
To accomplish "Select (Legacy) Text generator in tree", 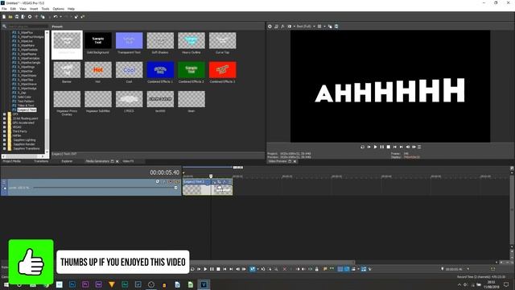I will pos(27,110).
